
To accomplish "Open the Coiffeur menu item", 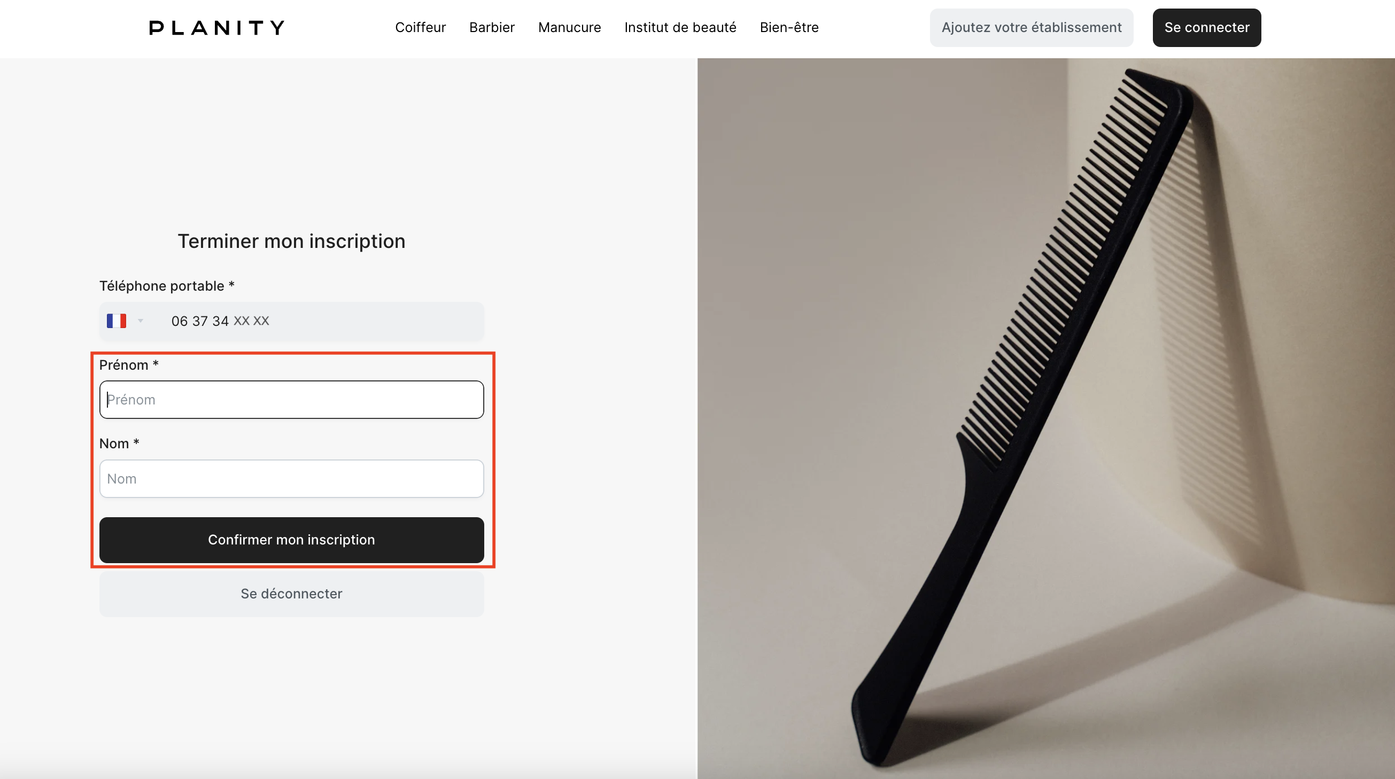I will pos(420,28).
